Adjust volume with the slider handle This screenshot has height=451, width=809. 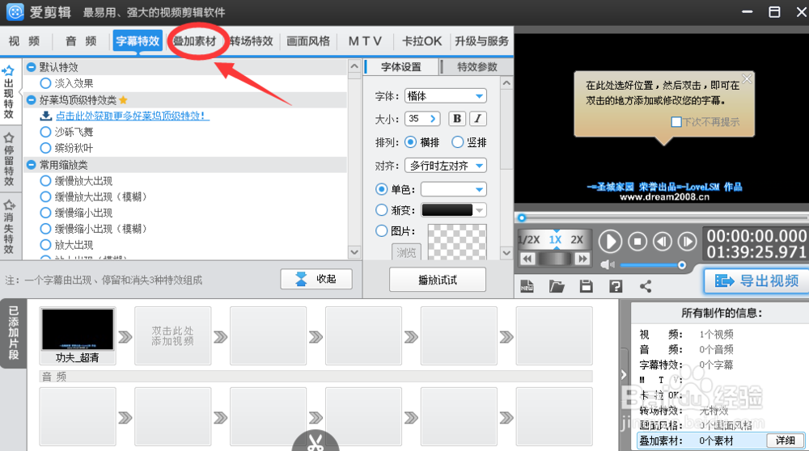click(x=681, y=265)
